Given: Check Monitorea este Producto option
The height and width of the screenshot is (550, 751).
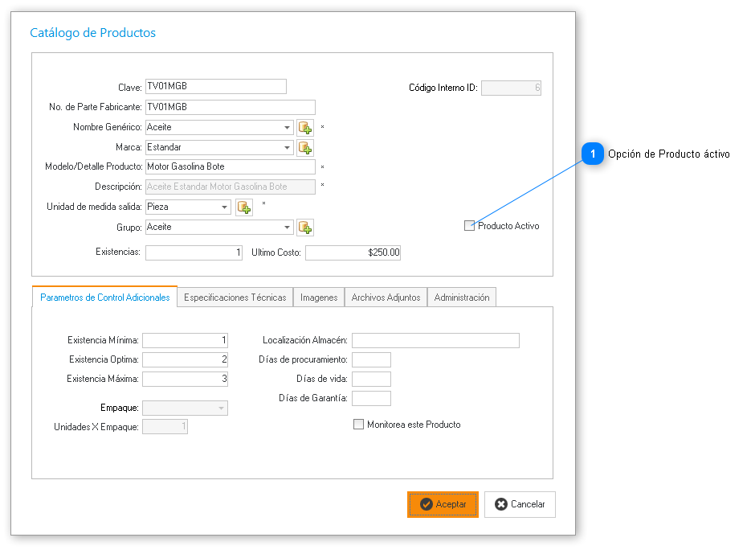Looking at the screenshot, I should coord(359,425).
